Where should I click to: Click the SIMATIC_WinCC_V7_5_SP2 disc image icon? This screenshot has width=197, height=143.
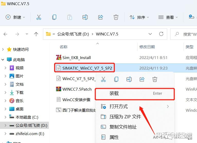59,68
